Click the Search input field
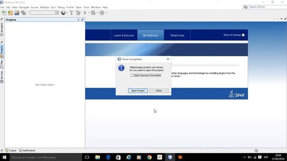Image resolution: width=287 pixels, height=161 pixels. [x=267, y=7]
